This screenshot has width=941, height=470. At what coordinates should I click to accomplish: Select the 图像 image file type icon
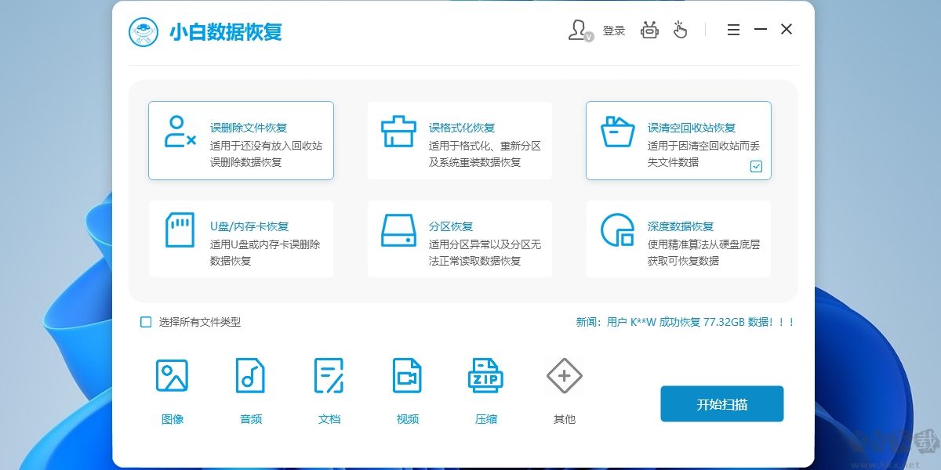click(172, 374)
